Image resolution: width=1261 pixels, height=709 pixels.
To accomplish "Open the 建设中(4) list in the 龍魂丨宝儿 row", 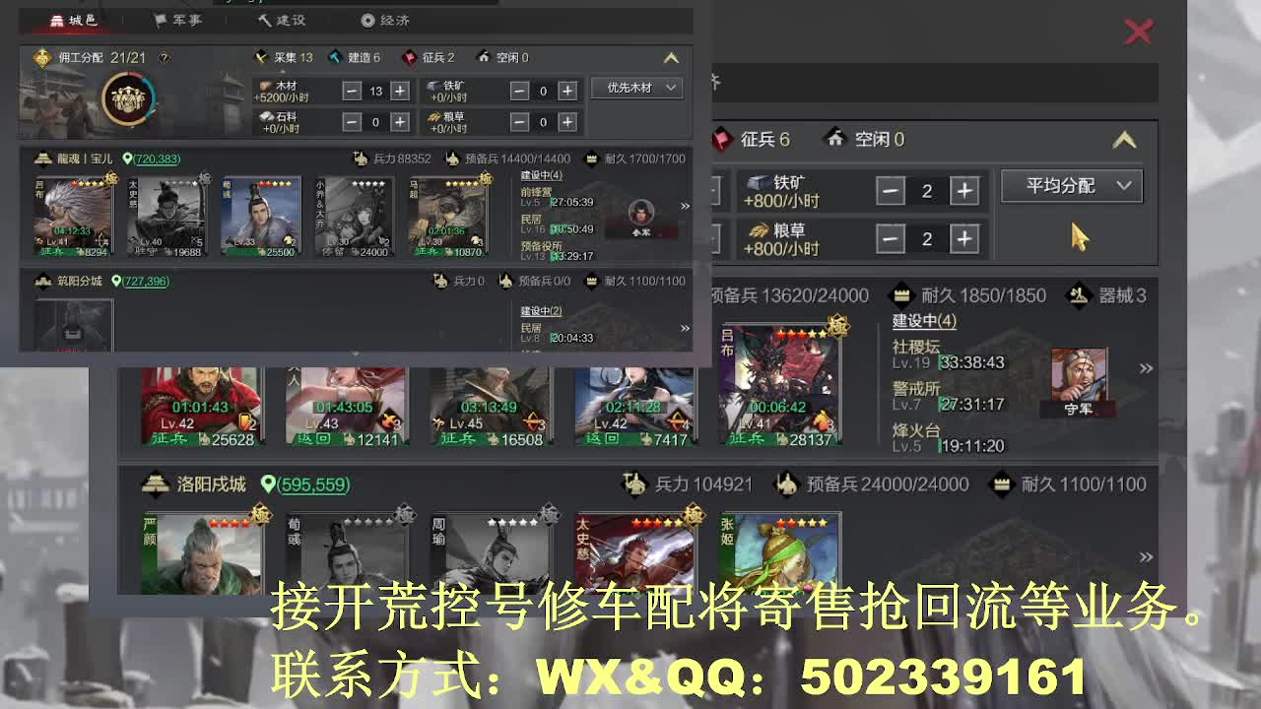I will click(541, 176).
